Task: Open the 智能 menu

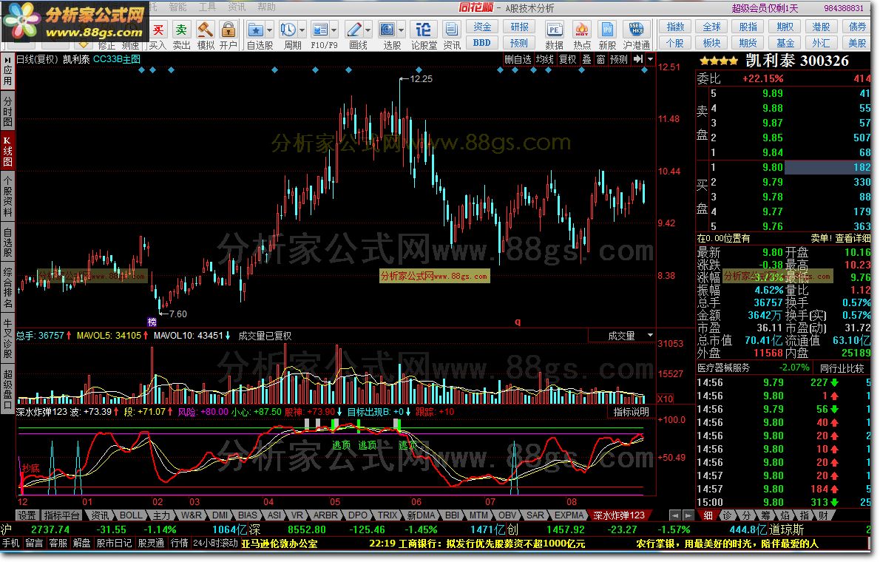Action: pos(177,7)
